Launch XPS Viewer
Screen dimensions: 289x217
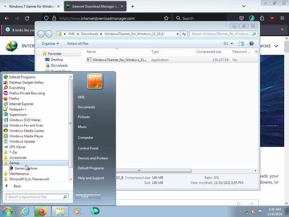click(x=17, y=147)
